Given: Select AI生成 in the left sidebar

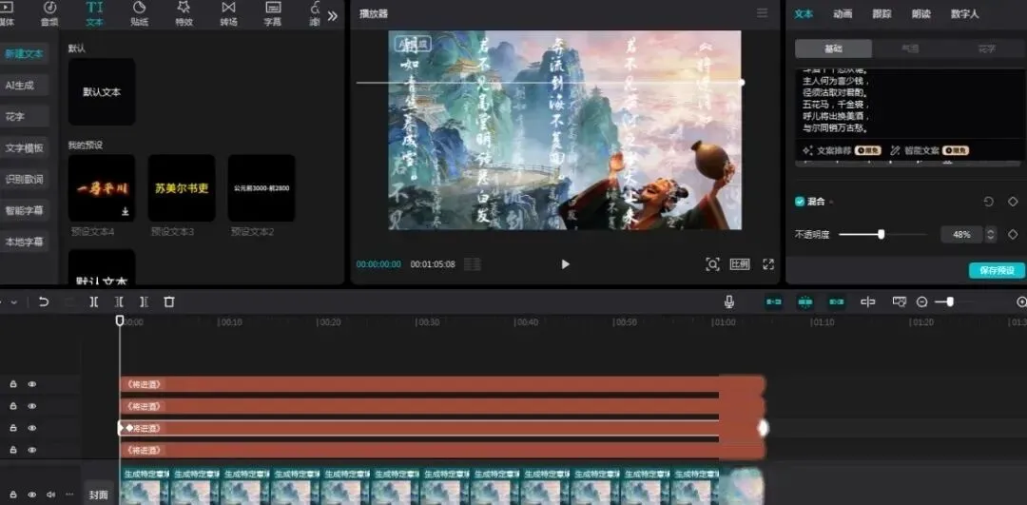Looking at the screenshot, I should (x=24, y=85).
